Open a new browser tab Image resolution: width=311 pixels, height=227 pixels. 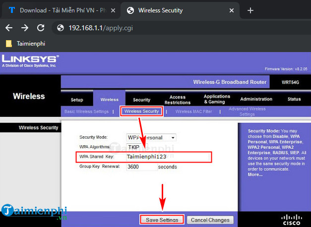(250, 10)
